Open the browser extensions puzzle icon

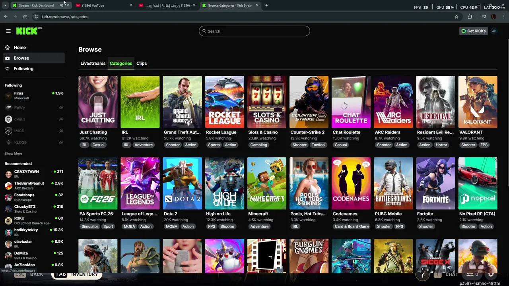tap(470, 17)
